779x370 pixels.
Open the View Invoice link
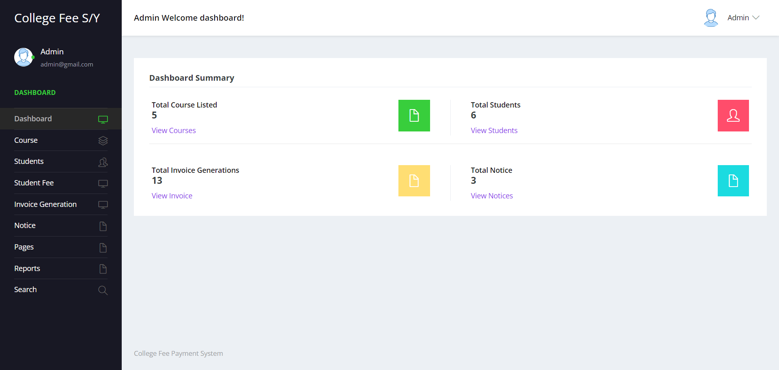tap(172, 196)
